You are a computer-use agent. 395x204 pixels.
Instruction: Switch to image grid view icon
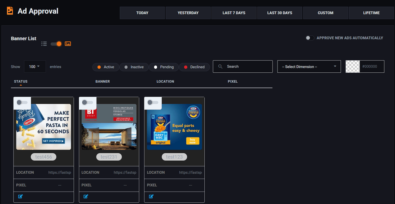coord(68,44)
